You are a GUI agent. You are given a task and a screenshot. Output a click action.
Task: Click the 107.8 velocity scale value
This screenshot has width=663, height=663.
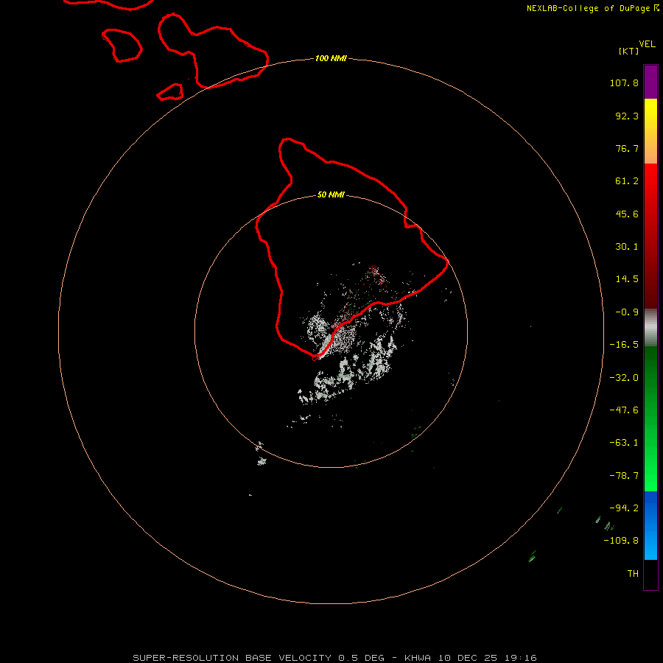point(624,83)
